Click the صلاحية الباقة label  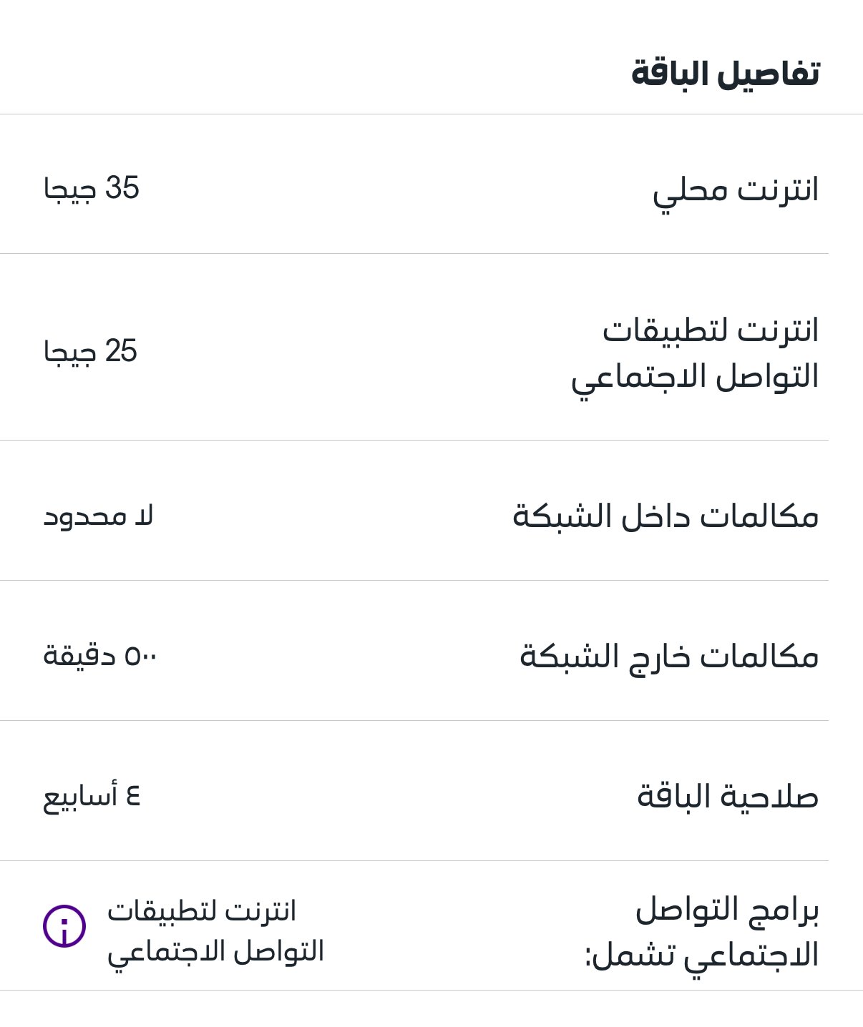click(x=728, y=796)
